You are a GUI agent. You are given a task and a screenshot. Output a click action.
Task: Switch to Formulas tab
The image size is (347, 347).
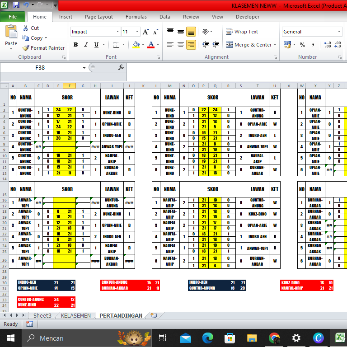[136, 17]
